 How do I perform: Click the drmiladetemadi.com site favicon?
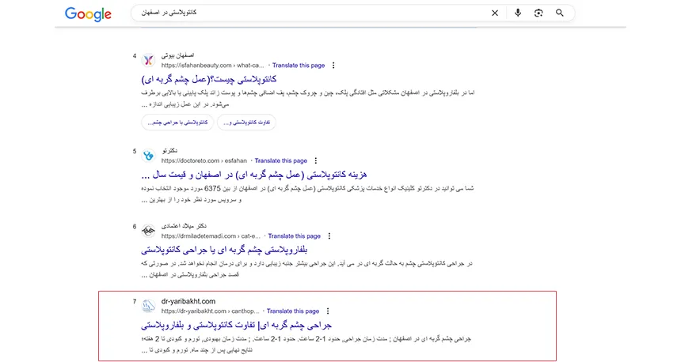tap(149, 231)
